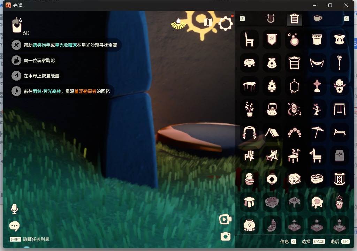This screenshot has height=251, width=357.
Task: Select the teapot kettle item
Action: coord(272,109)
